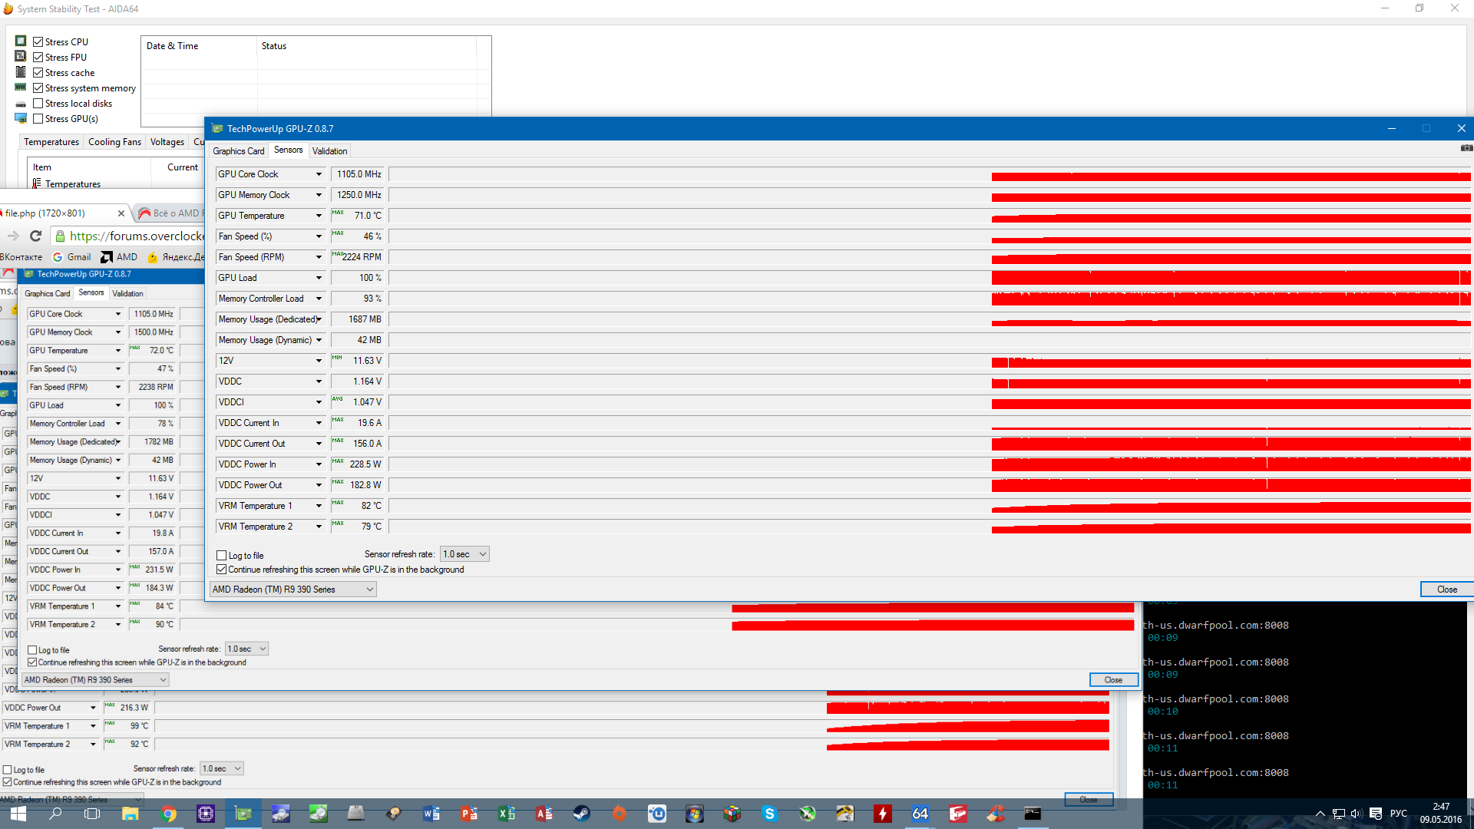Switch to the Graphics Card tab
Viewport: 1474px width, 829px height.
pos(238,151)
